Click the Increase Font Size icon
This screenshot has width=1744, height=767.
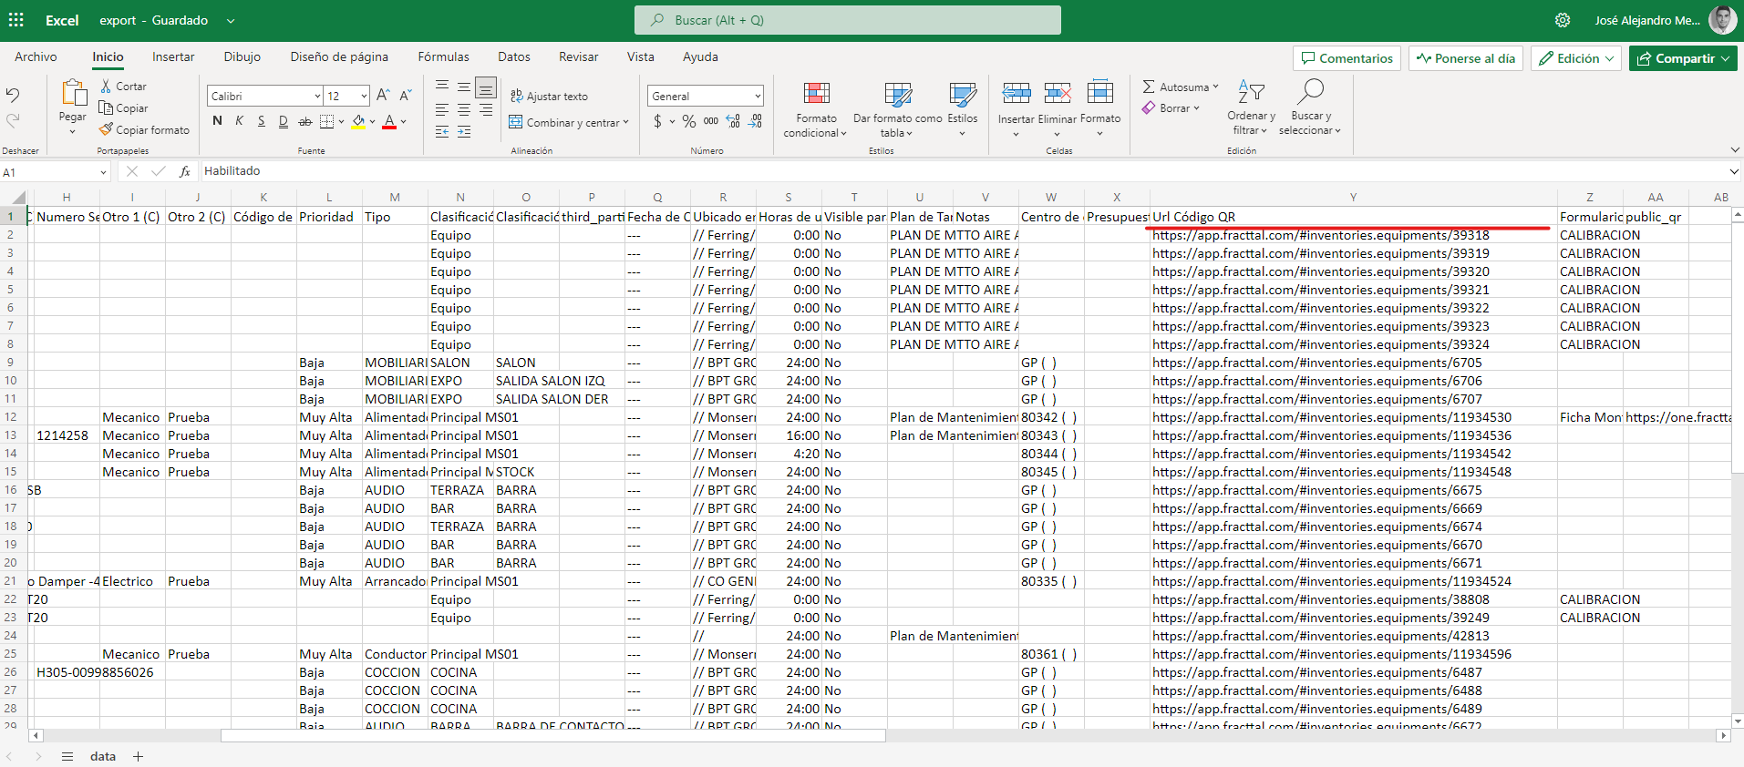coord(383,96)
